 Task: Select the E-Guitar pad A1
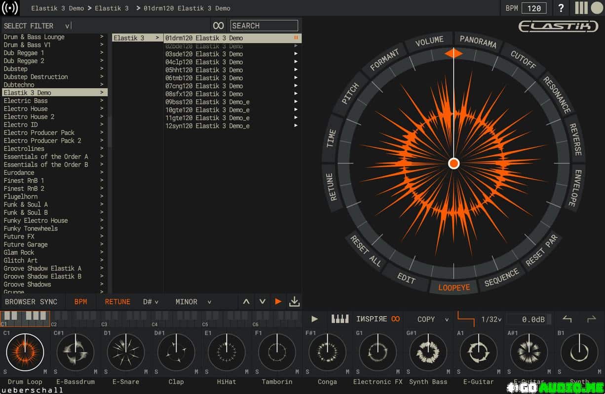[x=479, y=352]
